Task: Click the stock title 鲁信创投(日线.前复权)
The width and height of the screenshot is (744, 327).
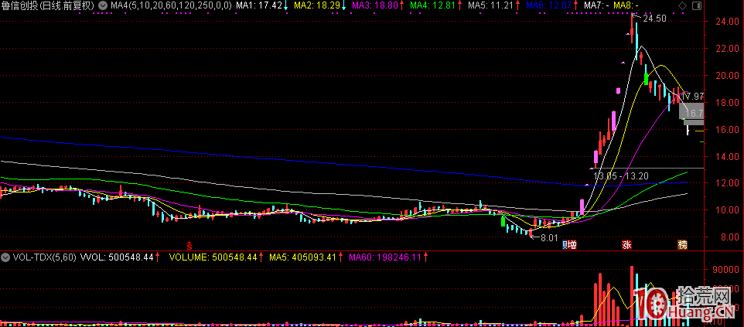Action: point(47,5)
